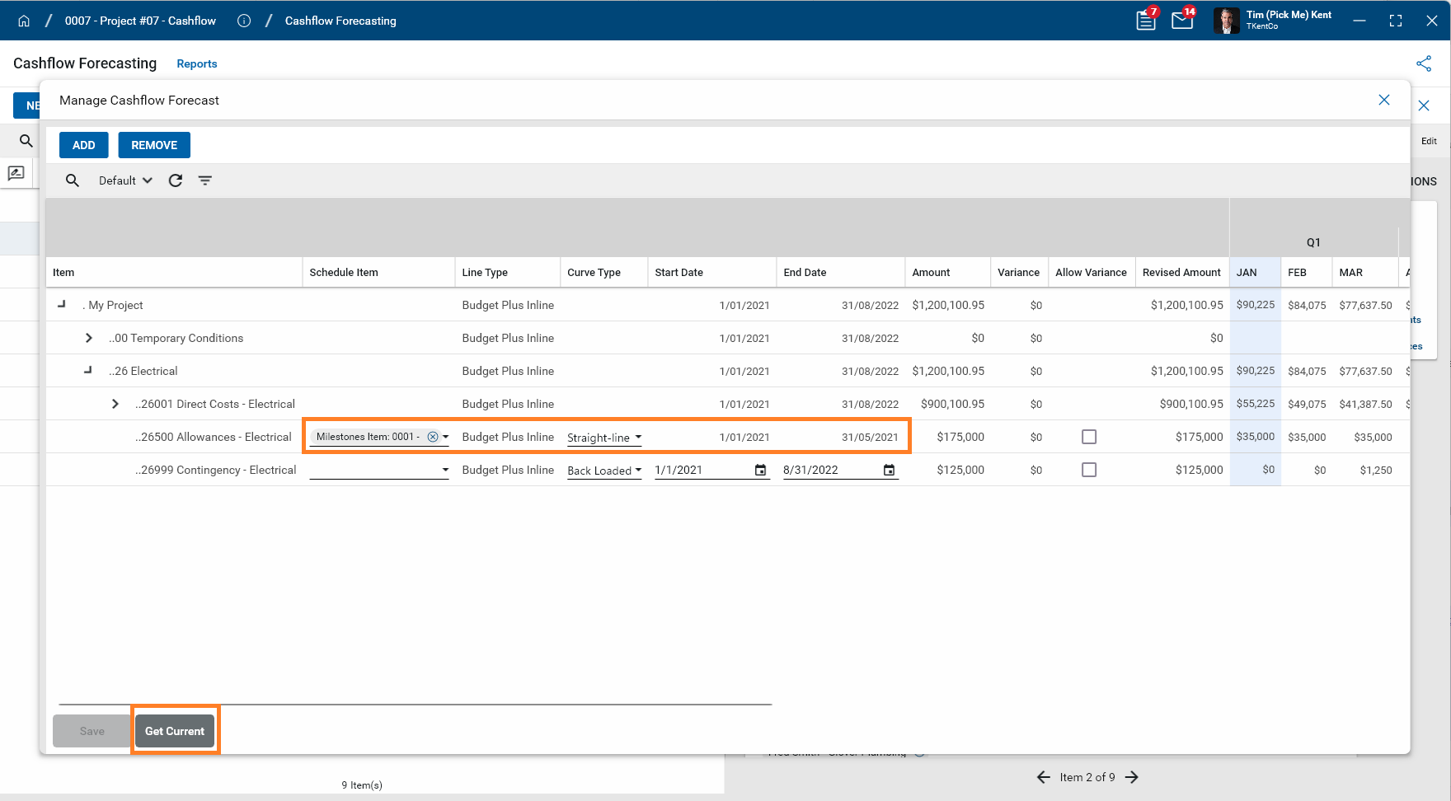This screenshot has height=801, width=1451.
Task: Expand the 00 Temporary Conditions row
Action: (x=89, y=338)
